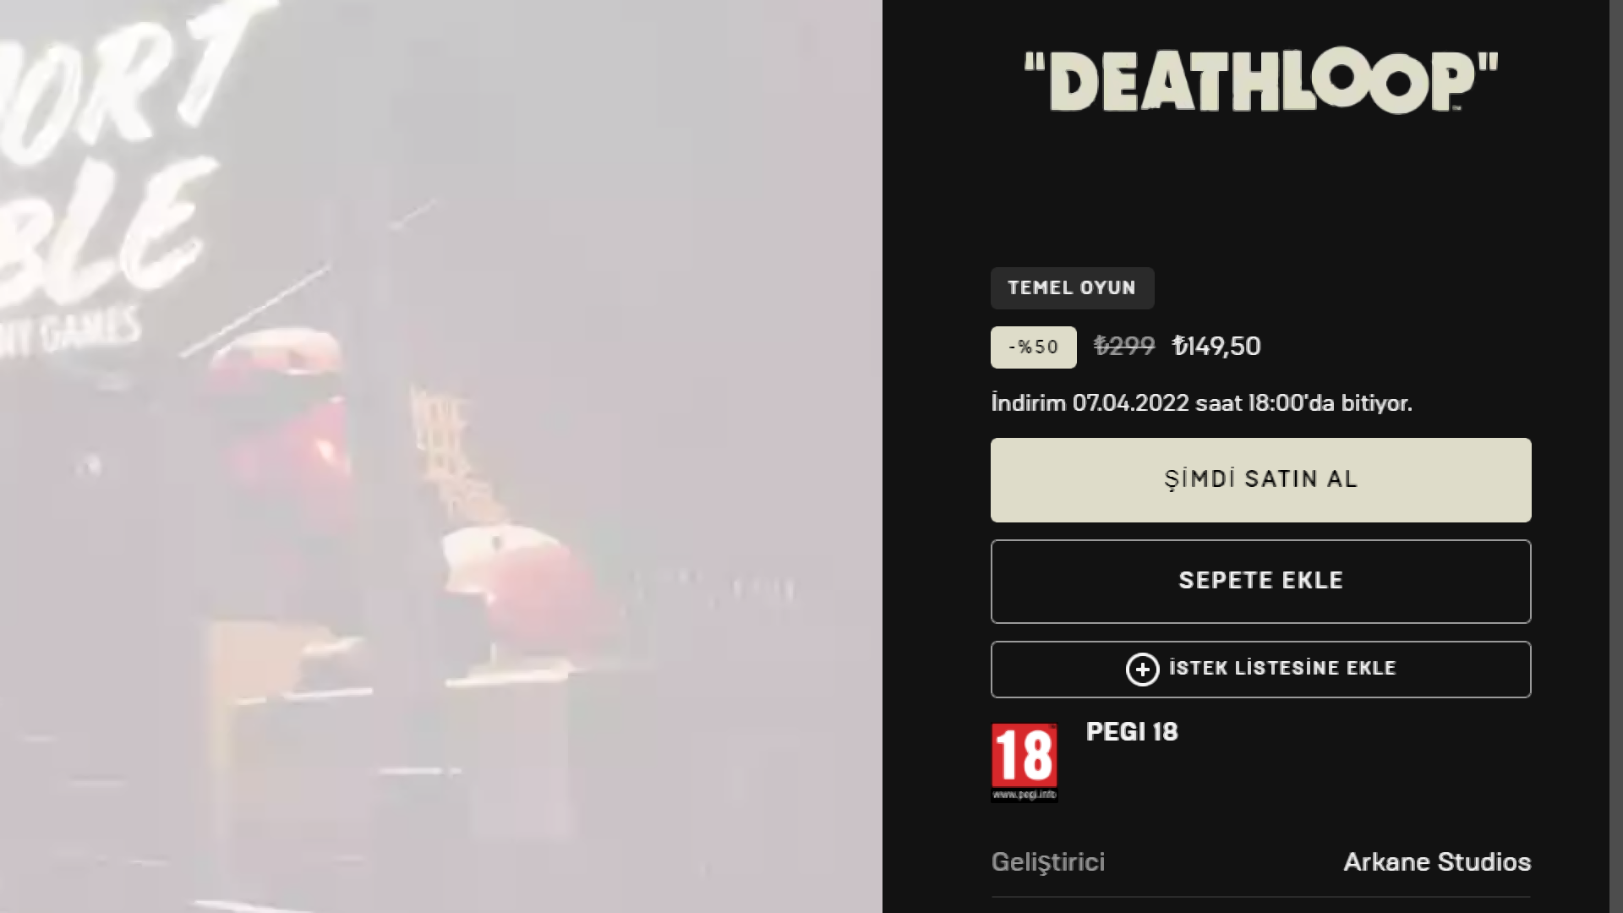Add game to cart with SEPETE EKLE
The width and height of the screenshot is (1623, 913).
1260,582
